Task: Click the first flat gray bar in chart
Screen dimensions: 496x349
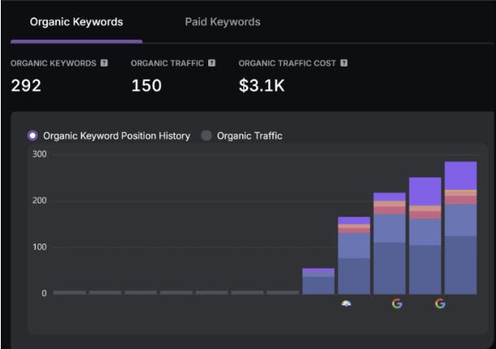Action: click(x=69, y=291)
